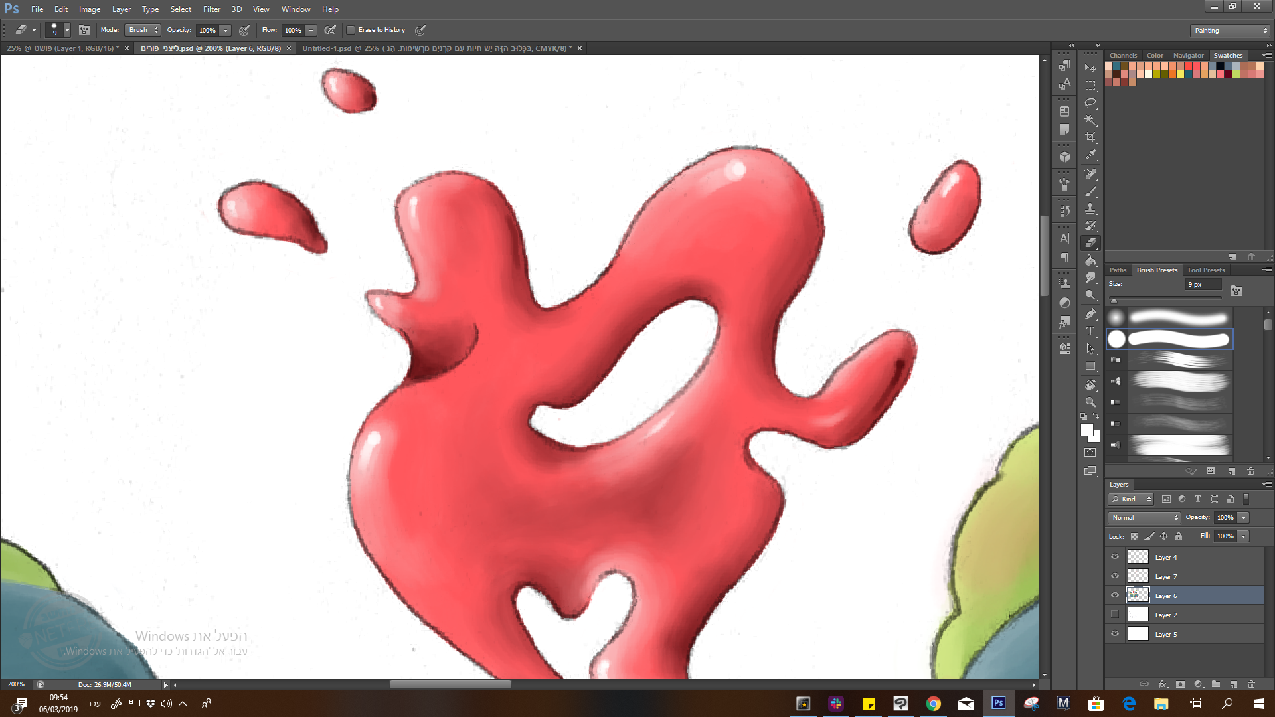The width and height of the screenshot is (1275, 717).
Task: Click the Tool Presets tab
Action: 1206,270
